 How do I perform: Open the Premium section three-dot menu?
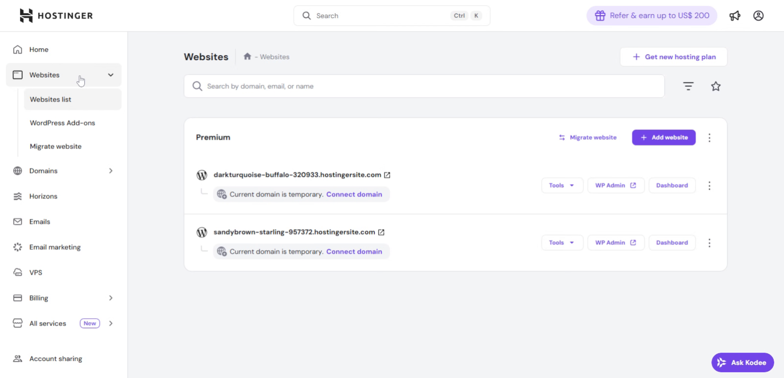point(710,138)
